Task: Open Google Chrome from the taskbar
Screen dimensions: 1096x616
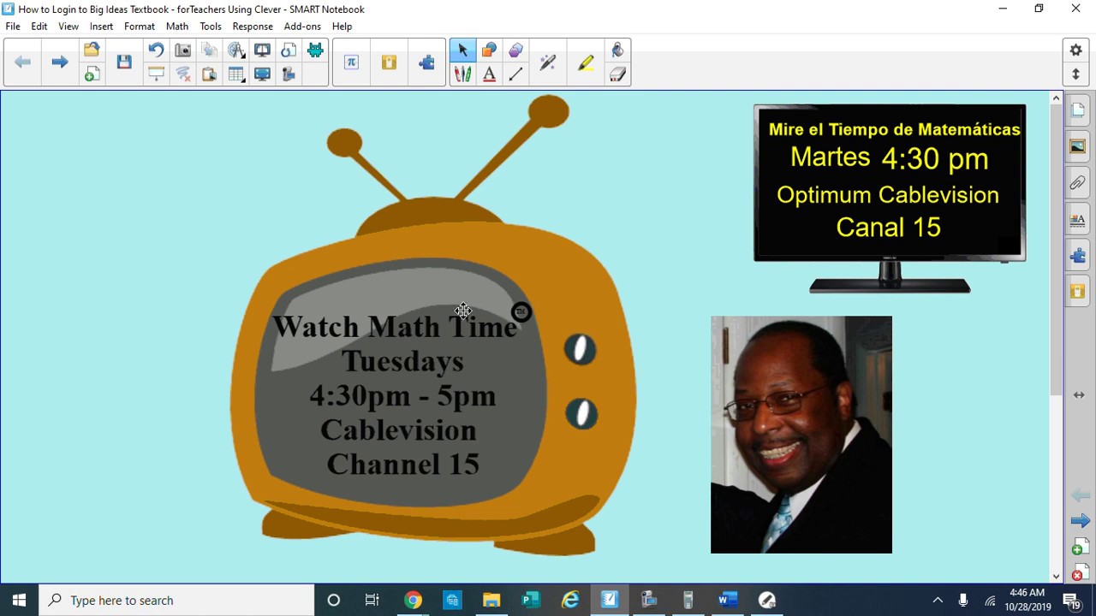Action: (413, 600)
